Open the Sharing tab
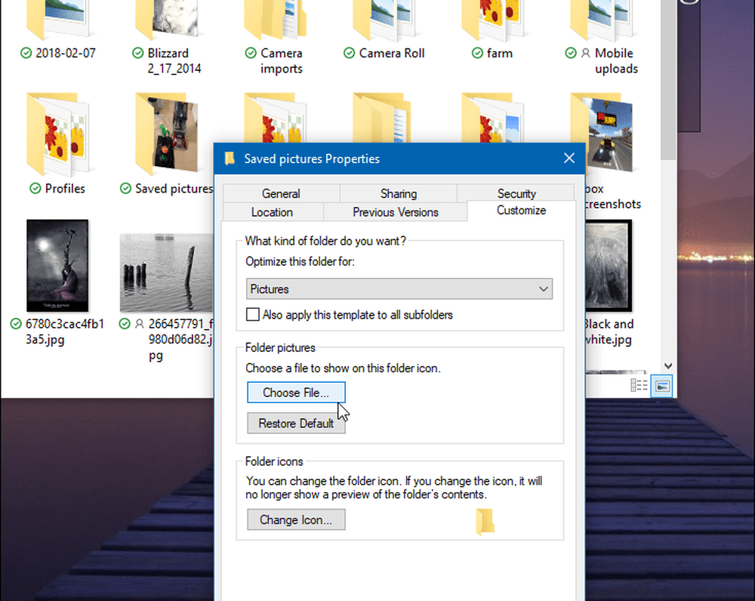Screen dimensions: 755x601 tap(398, 193)
